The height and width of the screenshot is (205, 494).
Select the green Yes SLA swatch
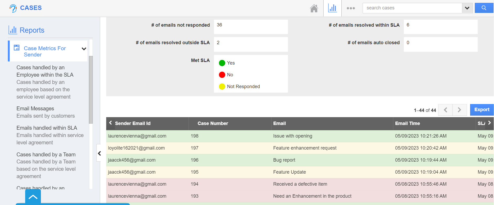coord(222,63)
